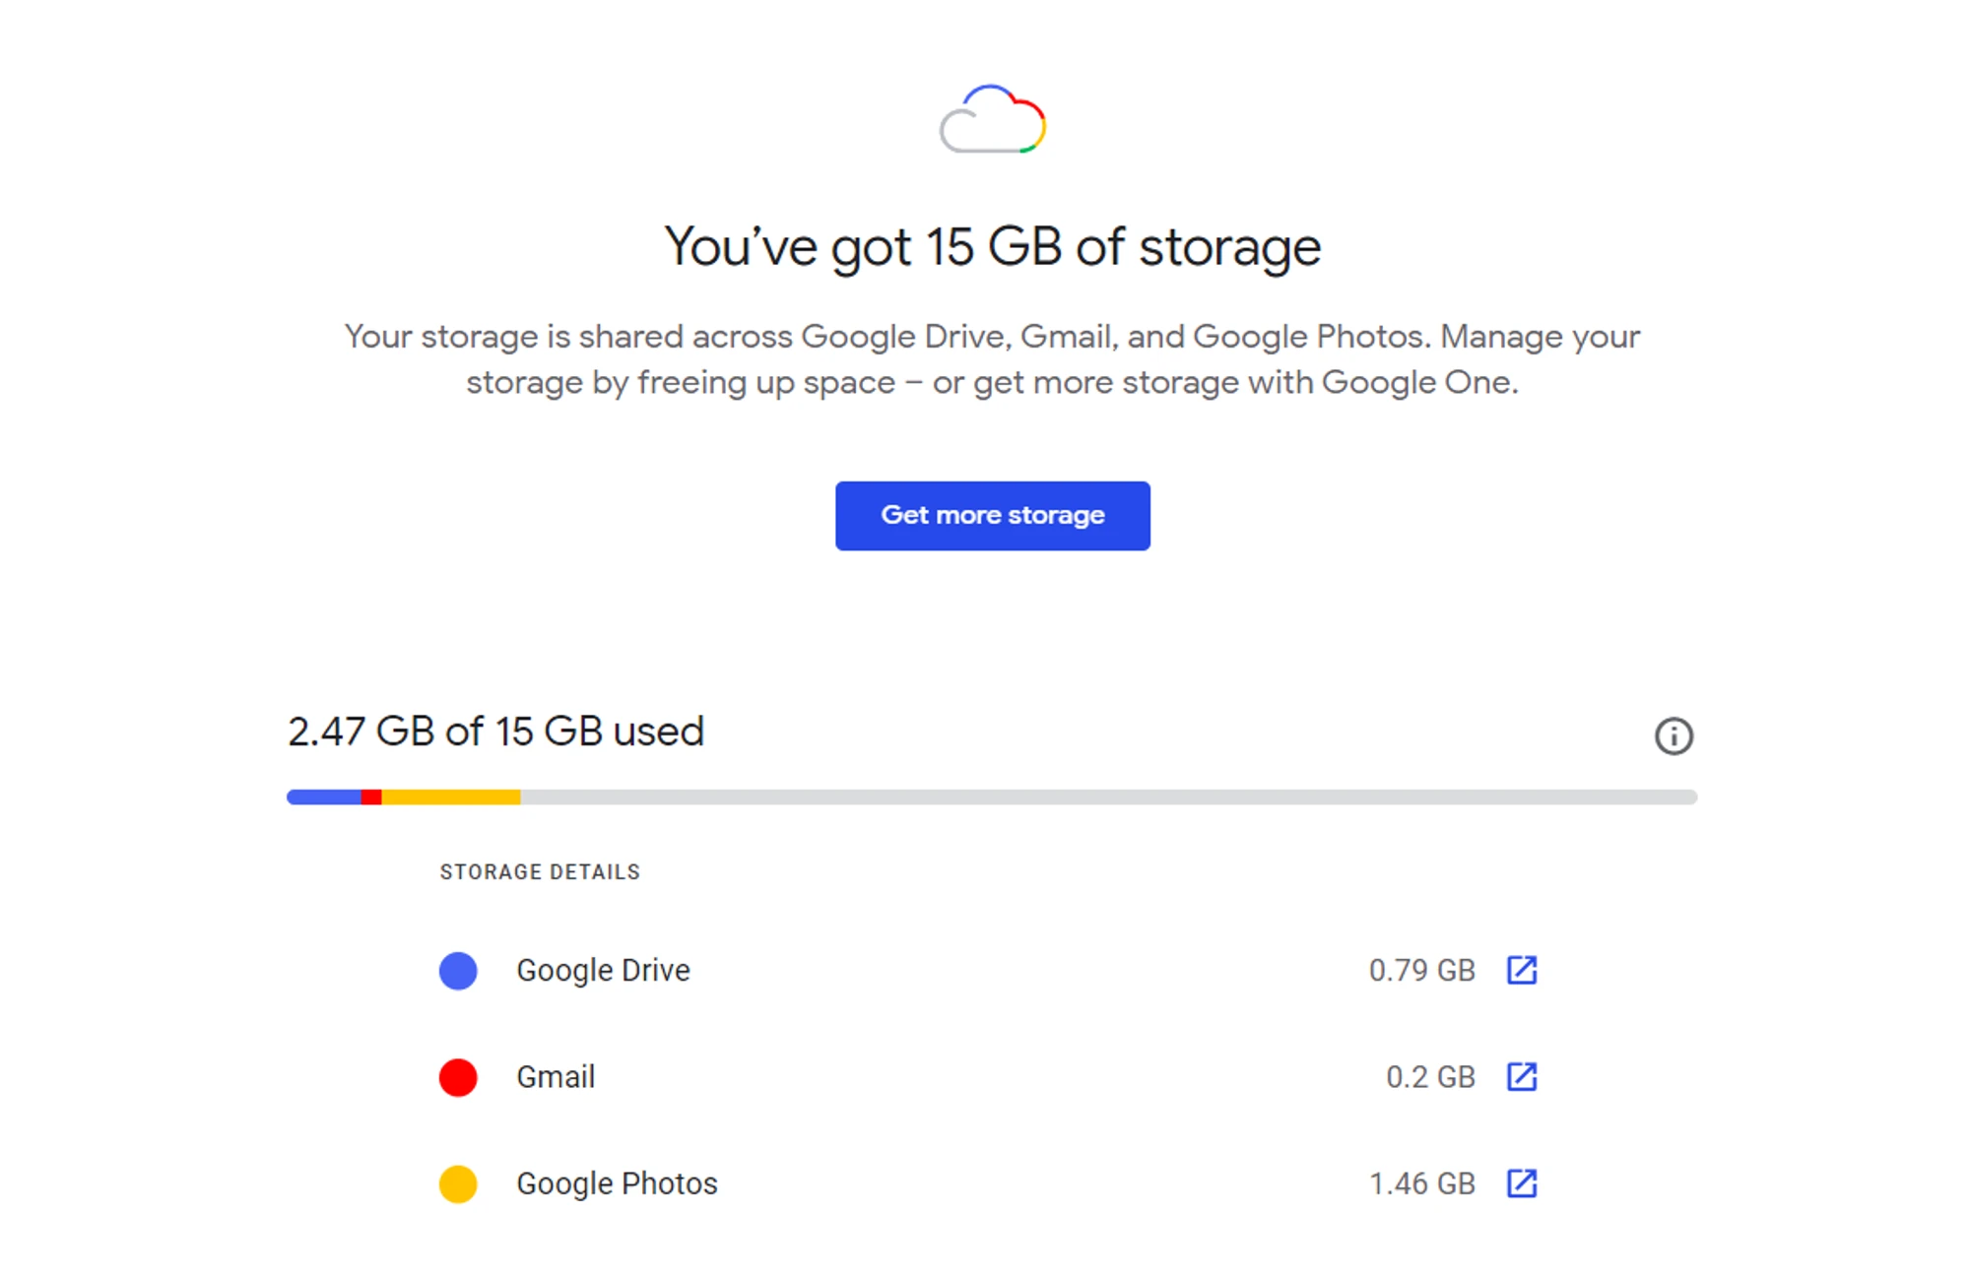Click the yellow segment of the storage bar
The width and height of the screenshot is (1970, 1277).
451,797
